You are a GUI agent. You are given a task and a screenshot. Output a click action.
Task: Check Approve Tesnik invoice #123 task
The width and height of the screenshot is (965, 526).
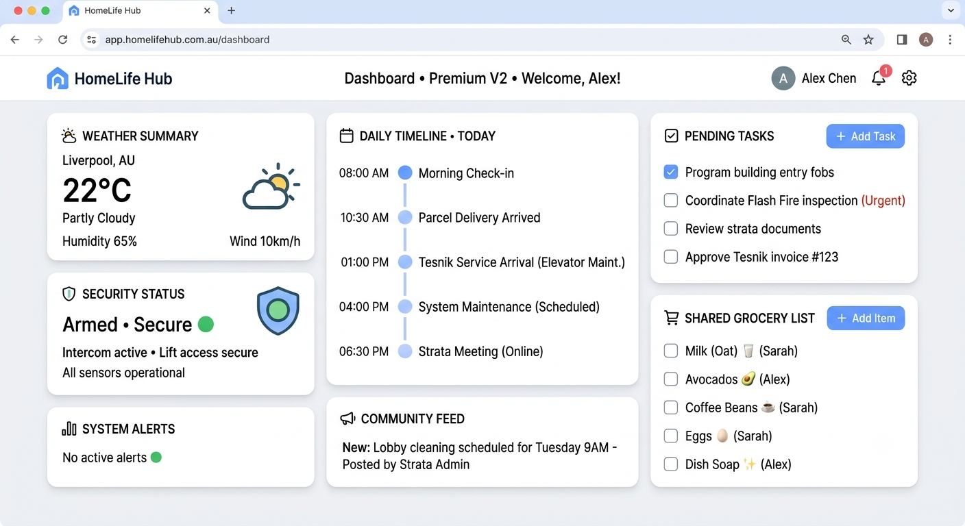point(671,257)
